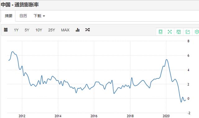The image size is (199, 118).
Task: Click the y-axis value -2
Action: click(x=189, y=113)
